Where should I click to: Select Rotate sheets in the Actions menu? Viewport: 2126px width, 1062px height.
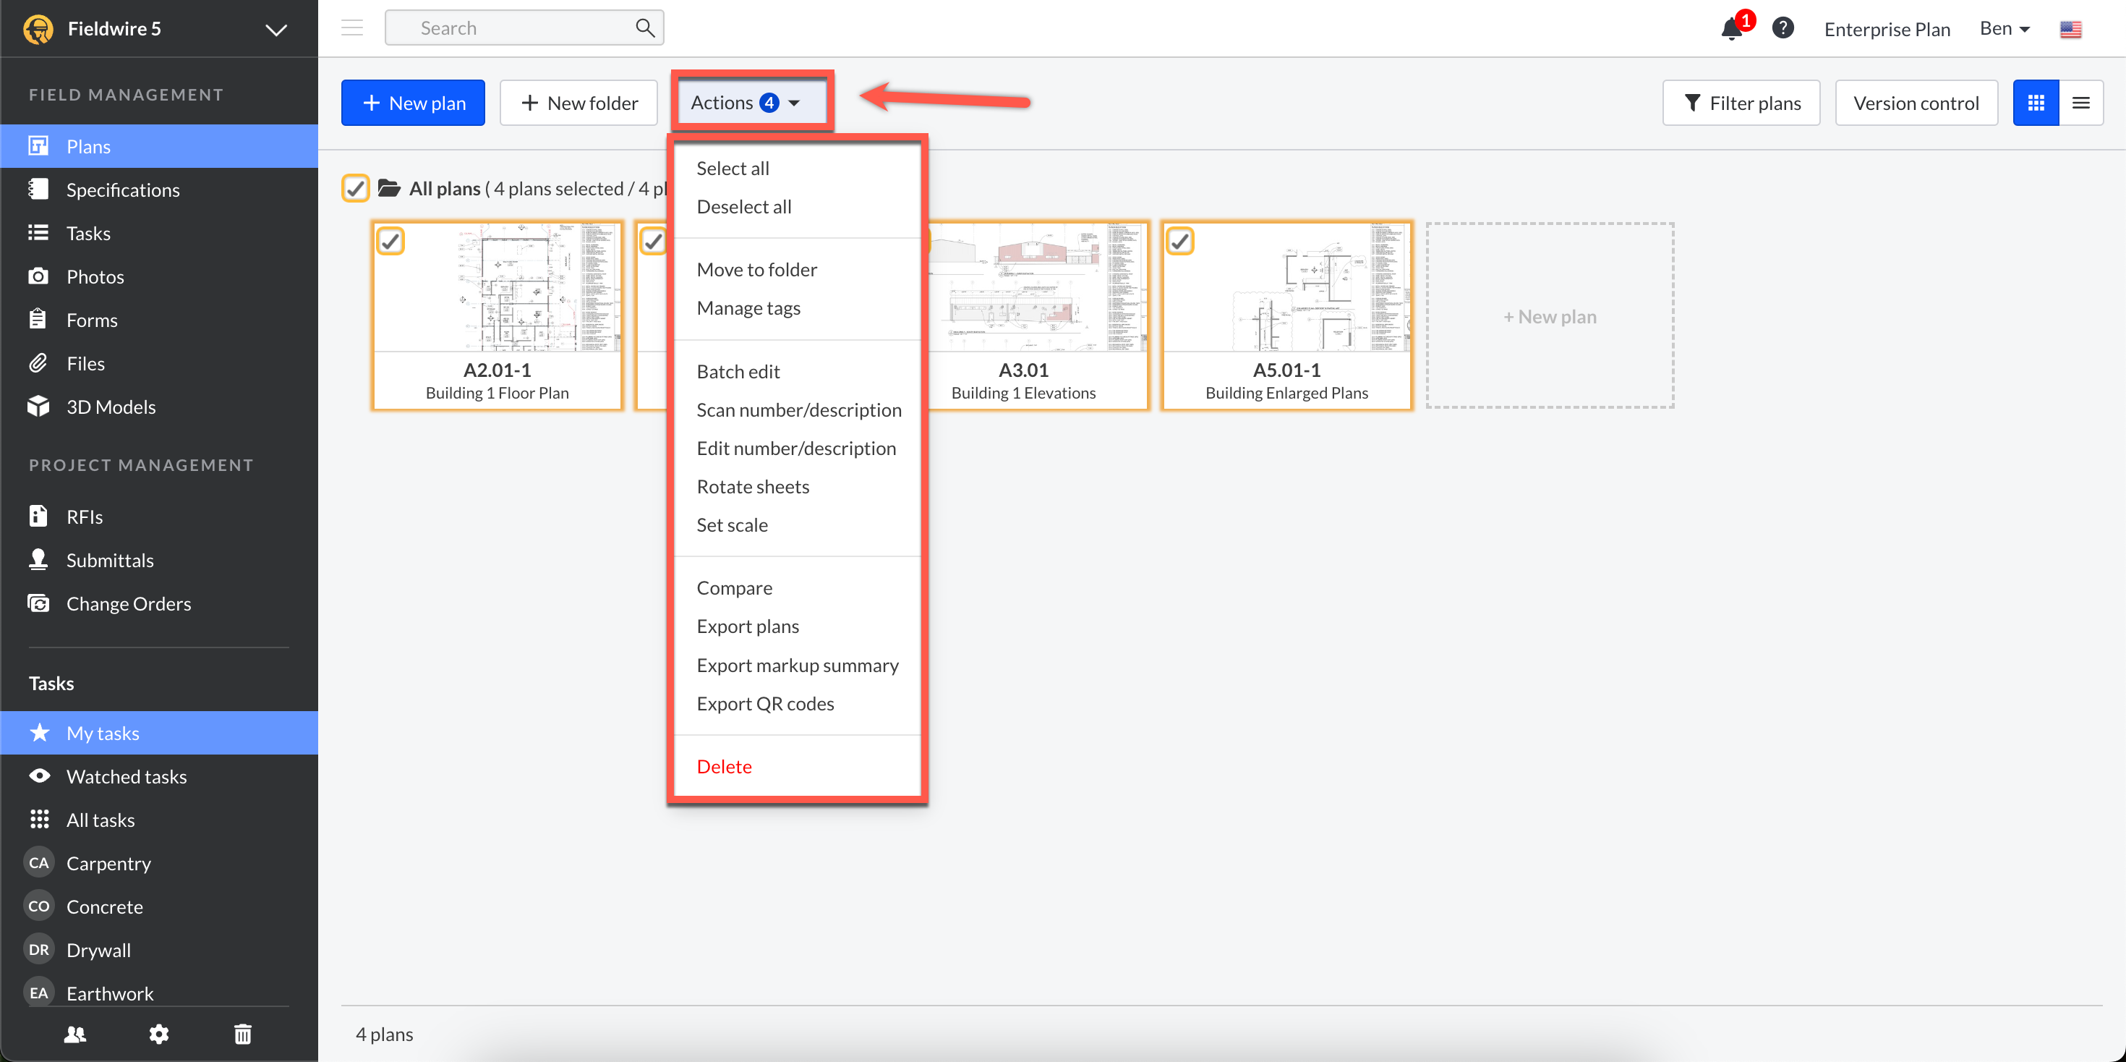(x=753, y=486)
